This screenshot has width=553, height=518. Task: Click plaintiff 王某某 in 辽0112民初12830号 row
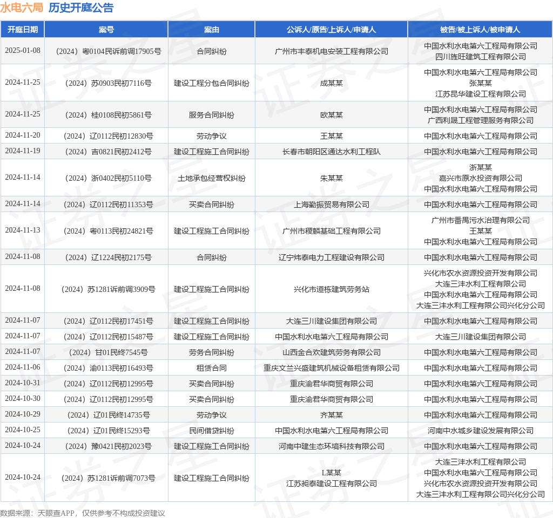pos(332,136)
